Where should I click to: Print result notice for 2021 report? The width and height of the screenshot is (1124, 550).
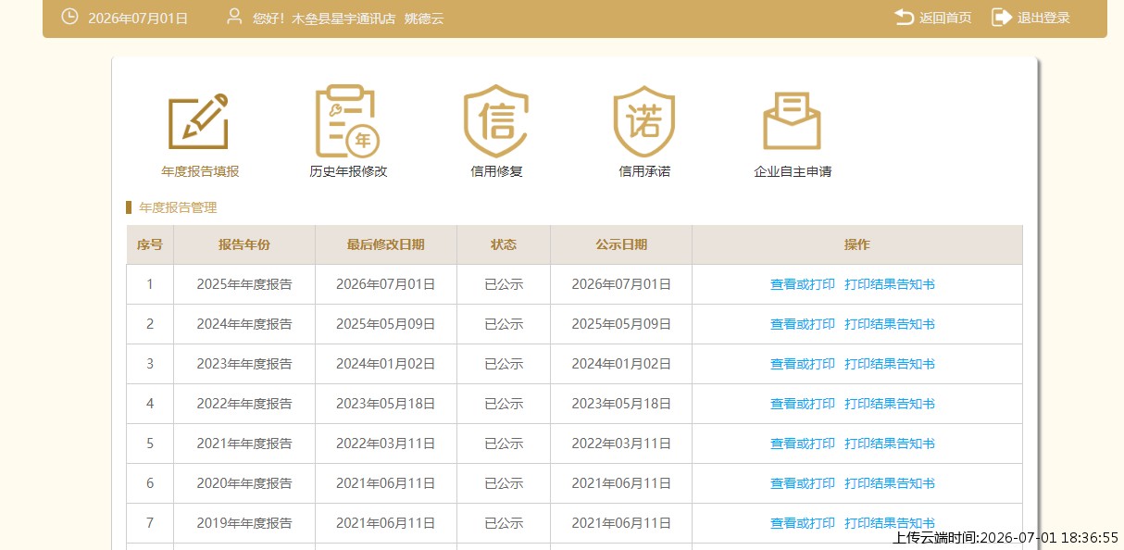click(x=890, y=444)
